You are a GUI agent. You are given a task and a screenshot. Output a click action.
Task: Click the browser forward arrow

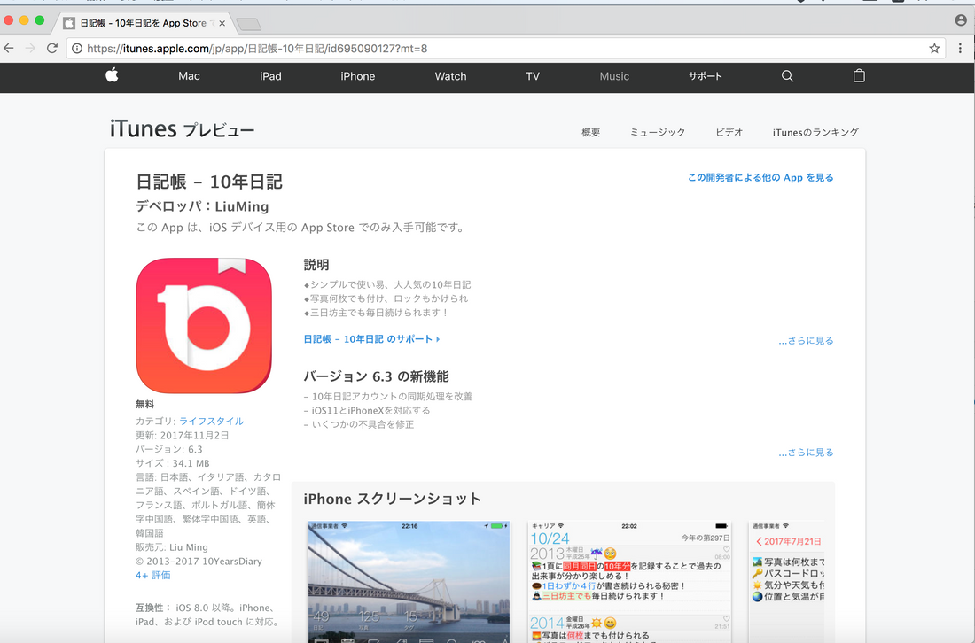30,48
